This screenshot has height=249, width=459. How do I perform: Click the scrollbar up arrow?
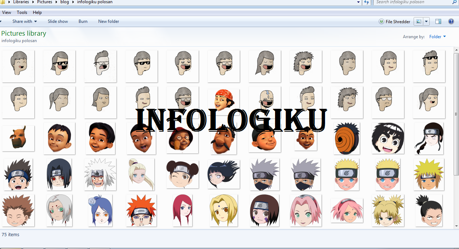pyautogui.click(x=456, y=50)
